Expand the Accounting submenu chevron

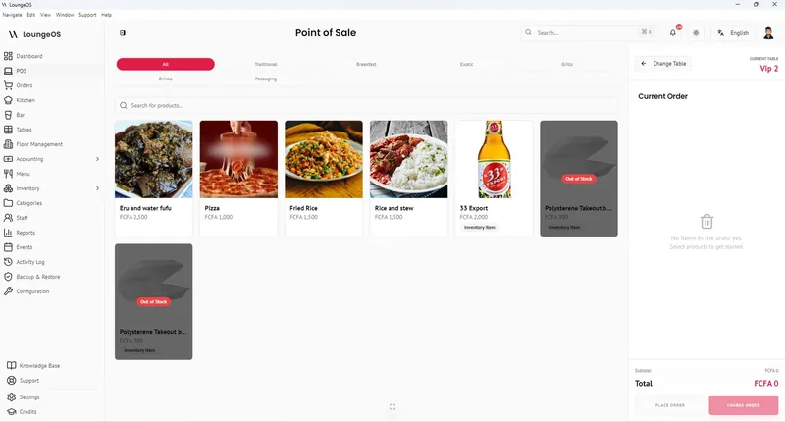pos(97,159)
